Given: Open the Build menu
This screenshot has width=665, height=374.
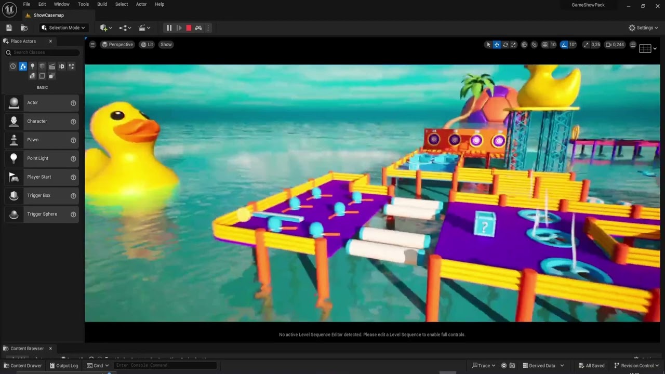Looking at the screenshot, I should click(x=102, y=4).
